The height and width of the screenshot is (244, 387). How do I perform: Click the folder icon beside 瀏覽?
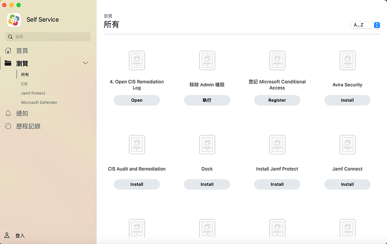pyautogui.click(x=8, y=63)
